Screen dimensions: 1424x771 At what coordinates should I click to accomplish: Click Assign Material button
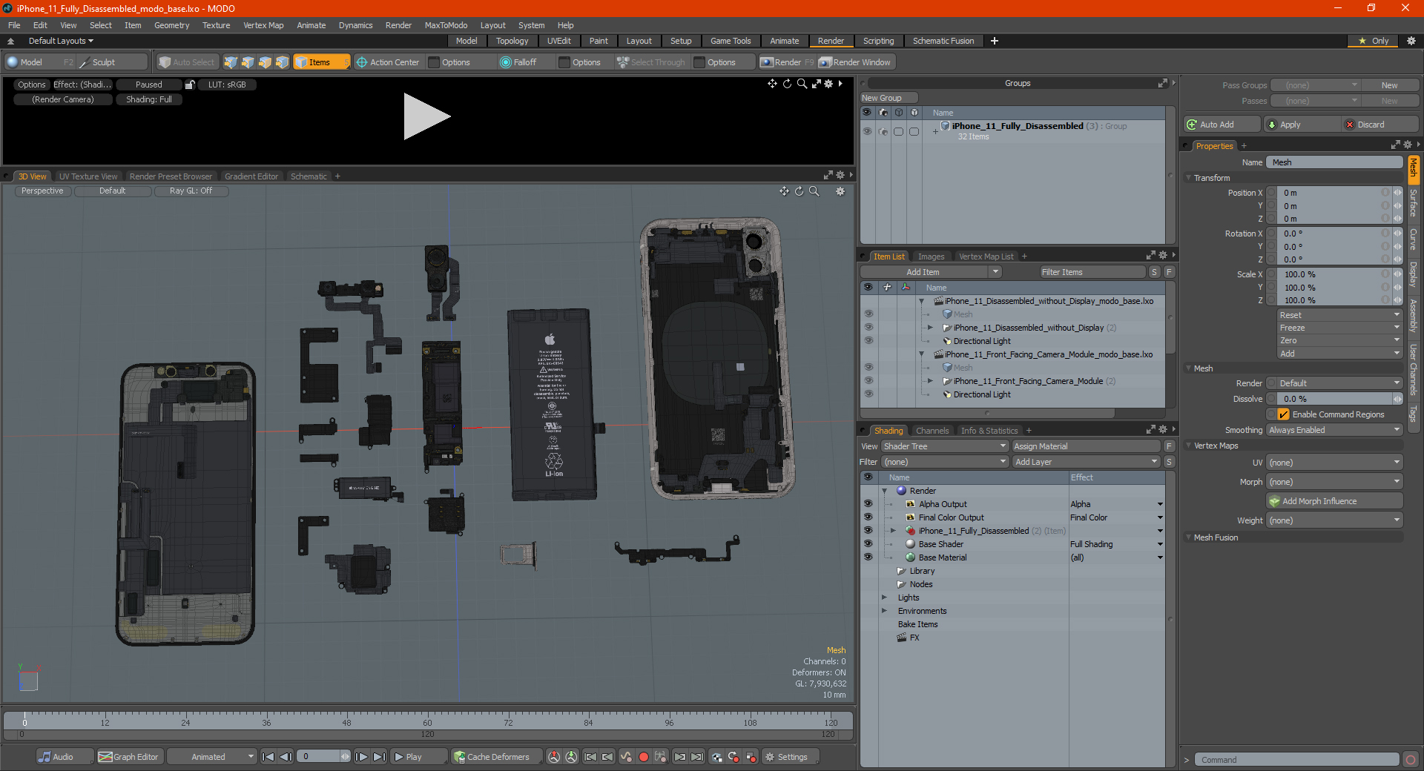[1086, 446]
